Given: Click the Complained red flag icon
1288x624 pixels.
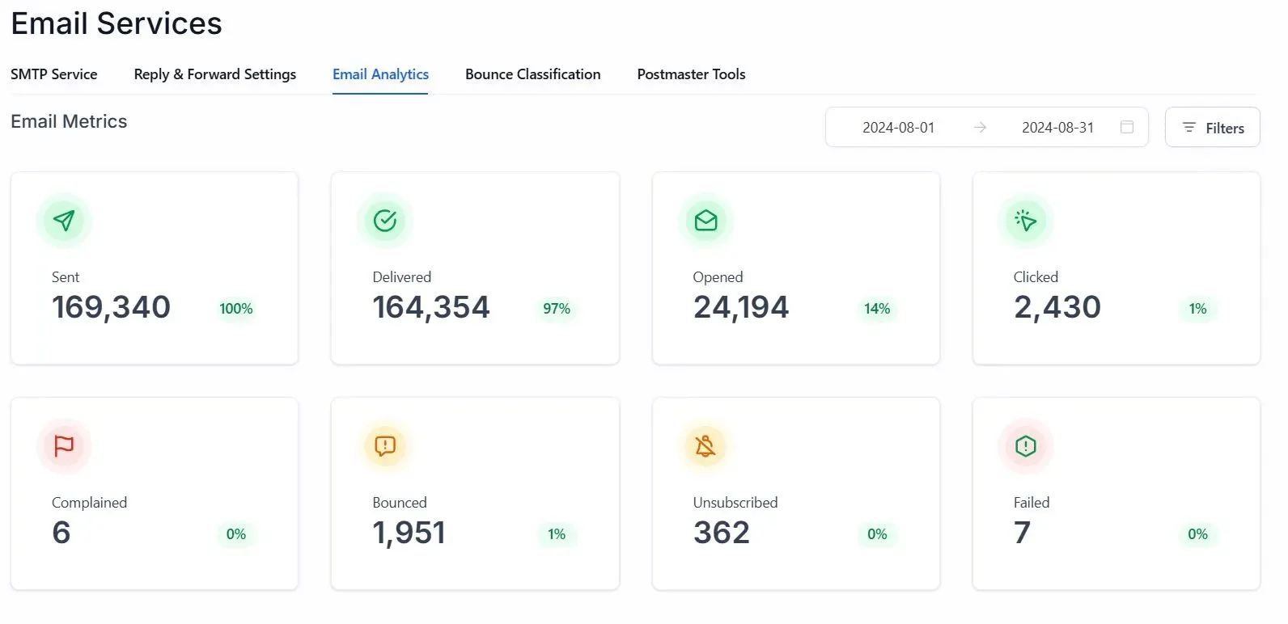Looking at the screenshot, I should [64, 446].
